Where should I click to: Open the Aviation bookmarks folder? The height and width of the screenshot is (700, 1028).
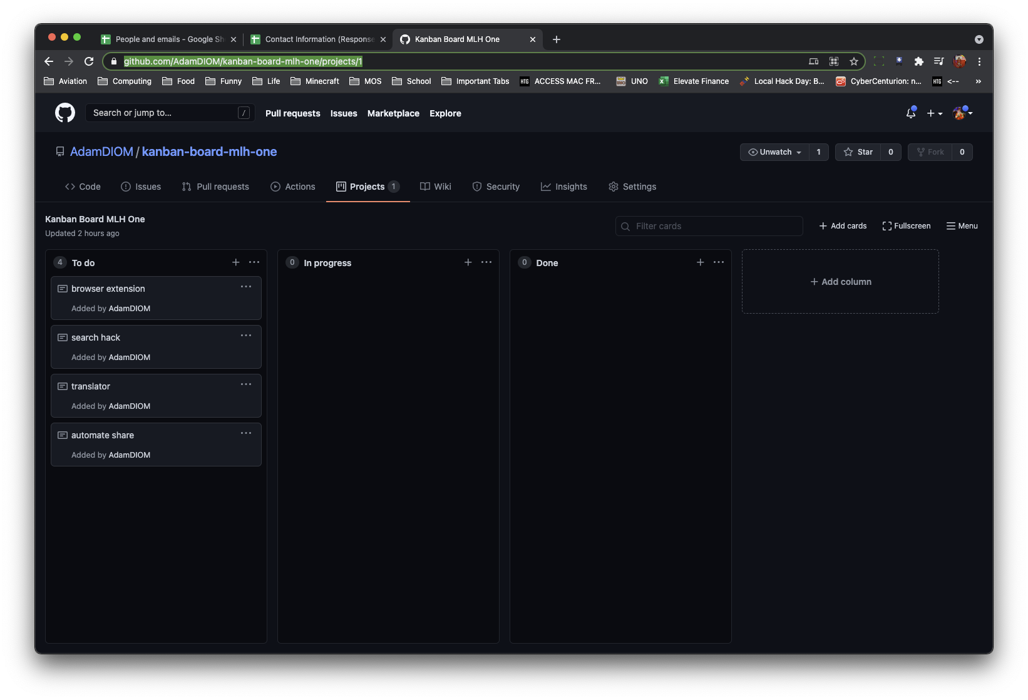65,81
